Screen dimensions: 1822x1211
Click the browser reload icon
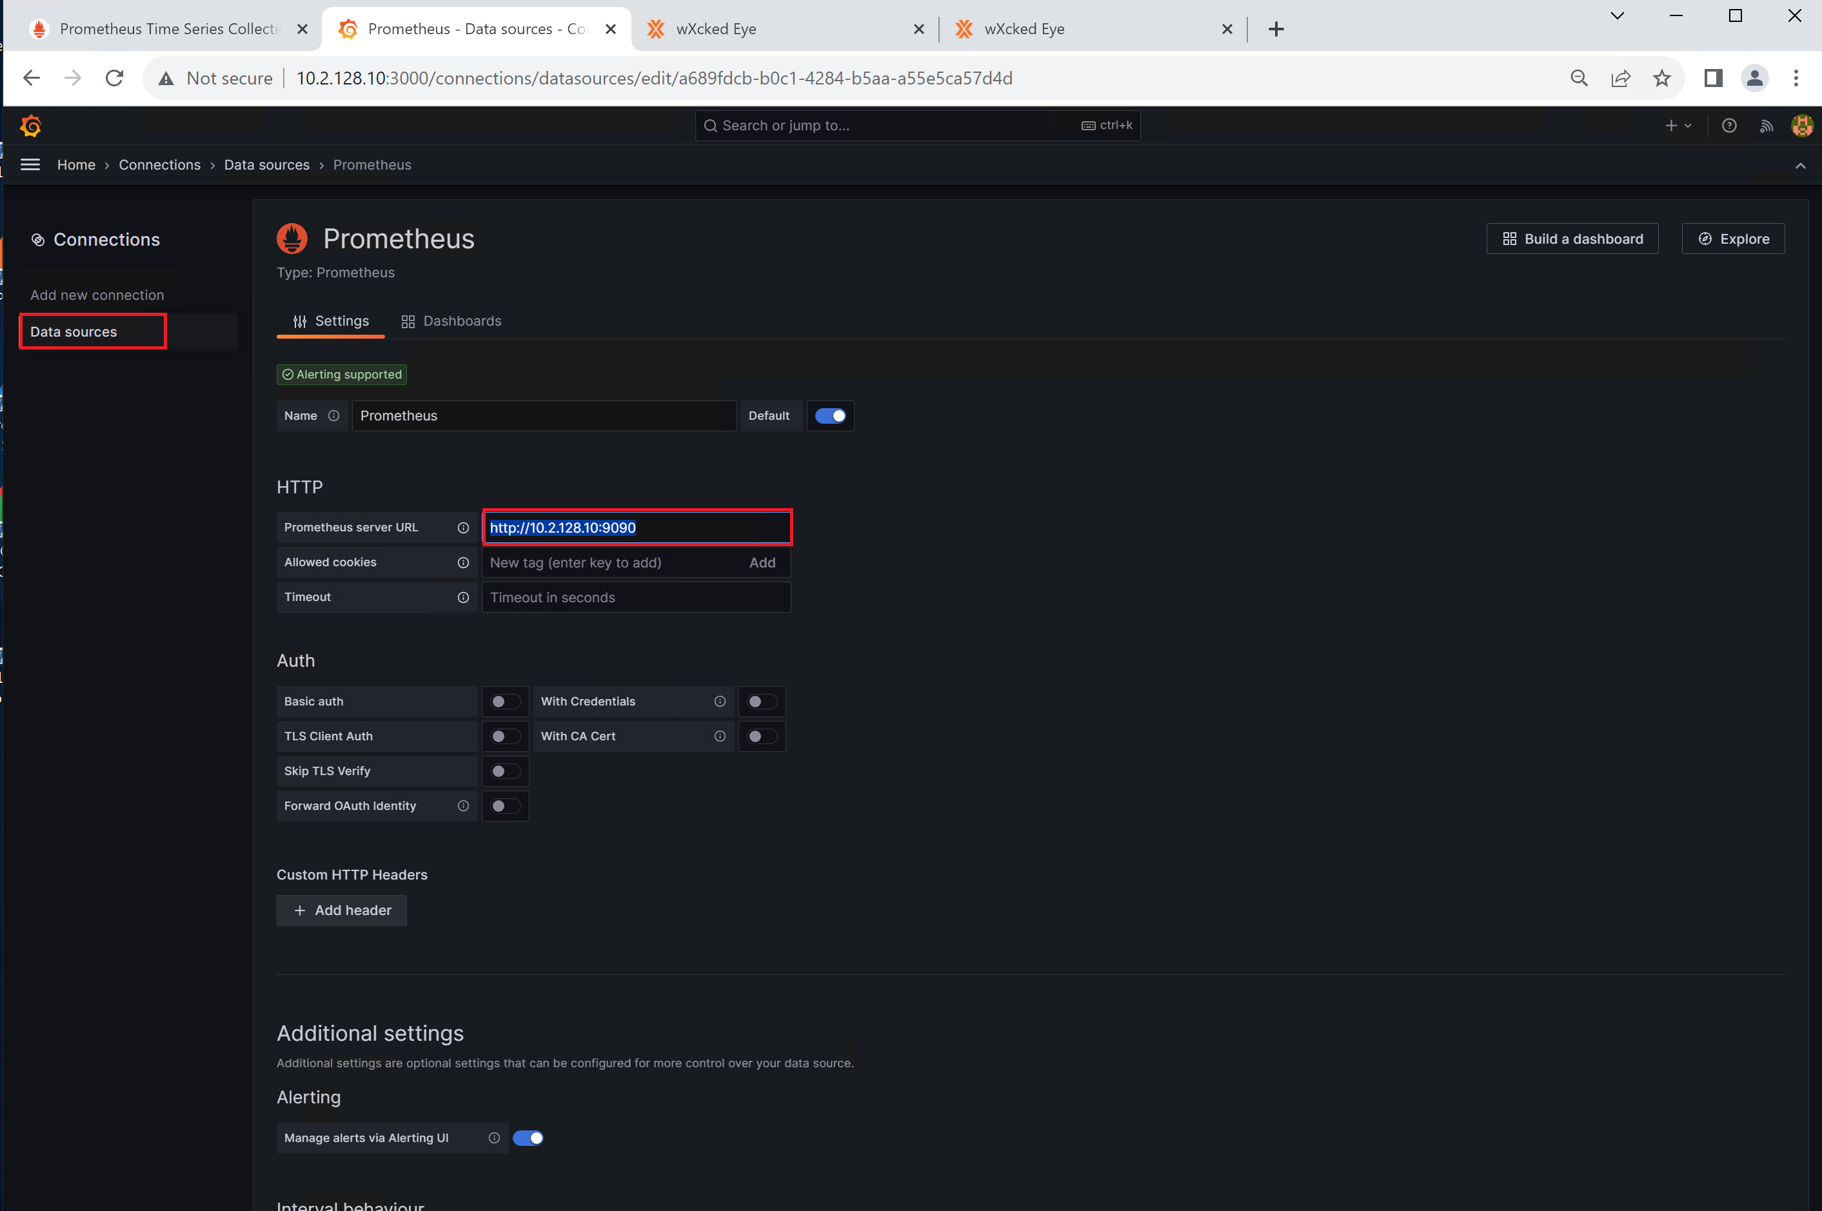[x=114, y=78]
